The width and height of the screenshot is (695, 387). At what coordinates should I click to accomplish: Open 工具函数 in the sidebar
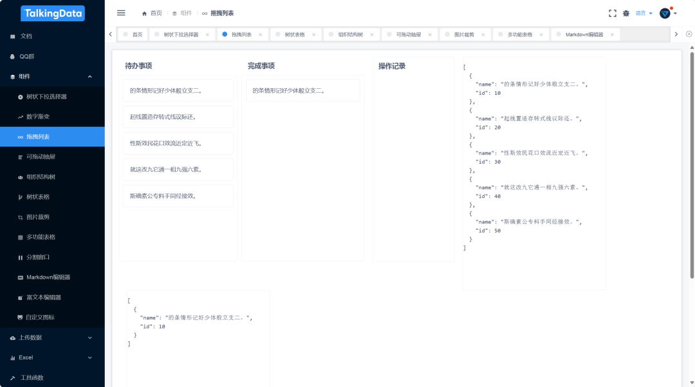coord(52,378)
